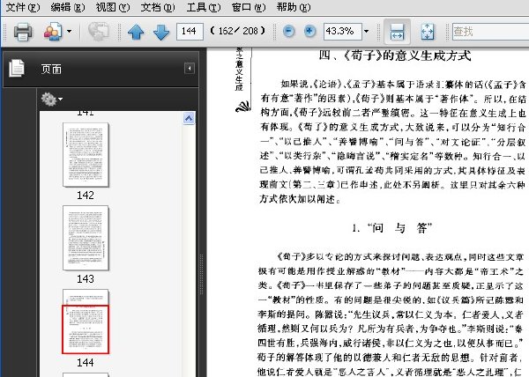Click the Pages panel document icon
Screen dimensions: 529x377
17,68
